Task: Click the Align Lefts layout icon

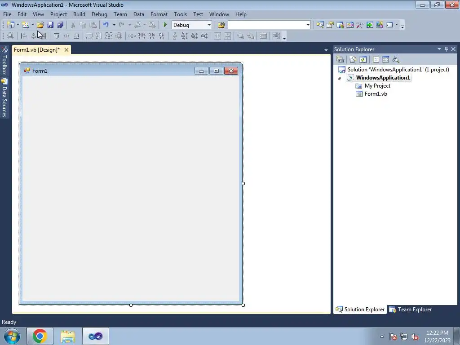Action: [x=24, y=36]
